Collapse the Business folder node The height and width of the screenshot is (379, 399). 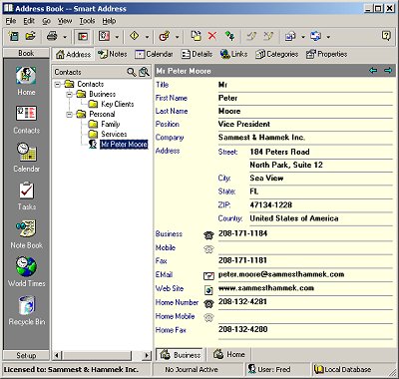70,95
